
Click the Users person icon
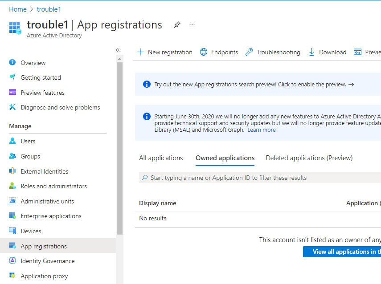[x=12, y=141]
